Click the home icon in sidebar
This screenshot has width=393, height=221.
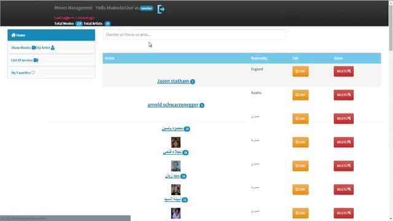pyautogui.click(x=14, y=35)
